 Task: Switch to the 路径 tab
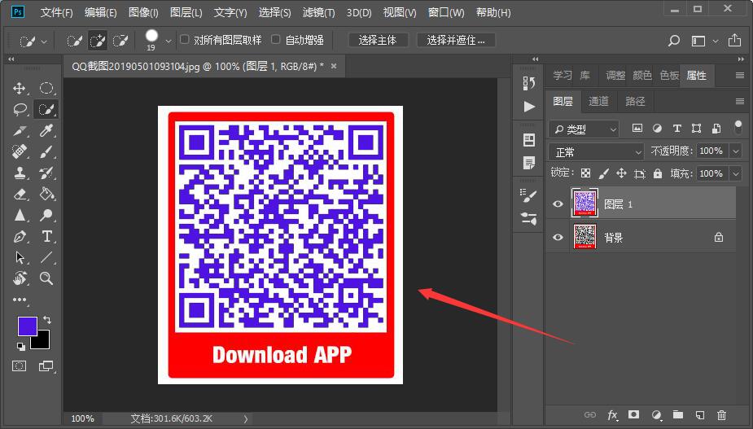click(635, 102)
